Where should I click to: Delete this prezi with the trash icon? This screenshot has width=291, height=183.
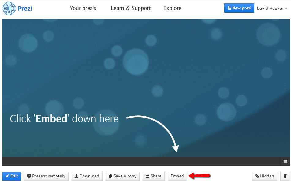click(x=285, y=176)
